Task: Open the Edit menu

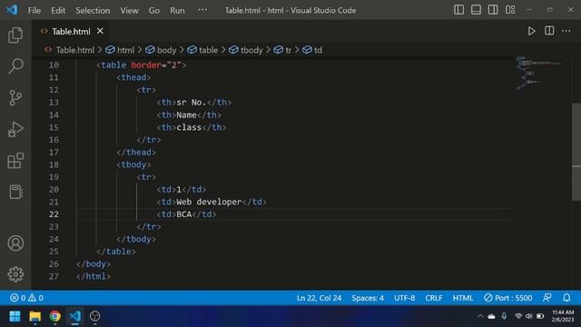Action: [x=58, y=10]
